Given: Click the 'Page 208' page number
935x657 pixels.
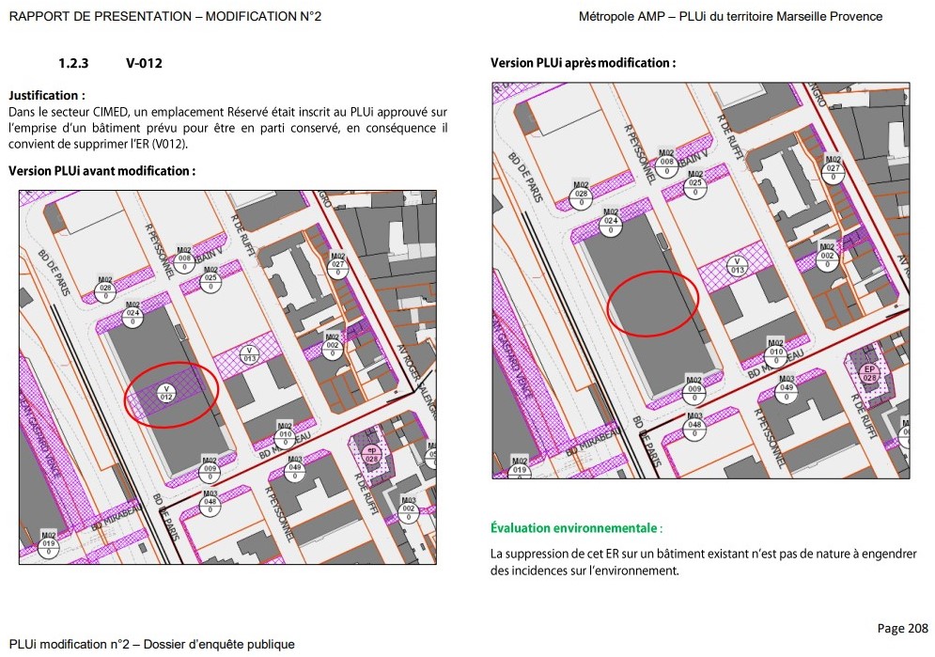Looking at the screenshot, I should click(903, 628).
